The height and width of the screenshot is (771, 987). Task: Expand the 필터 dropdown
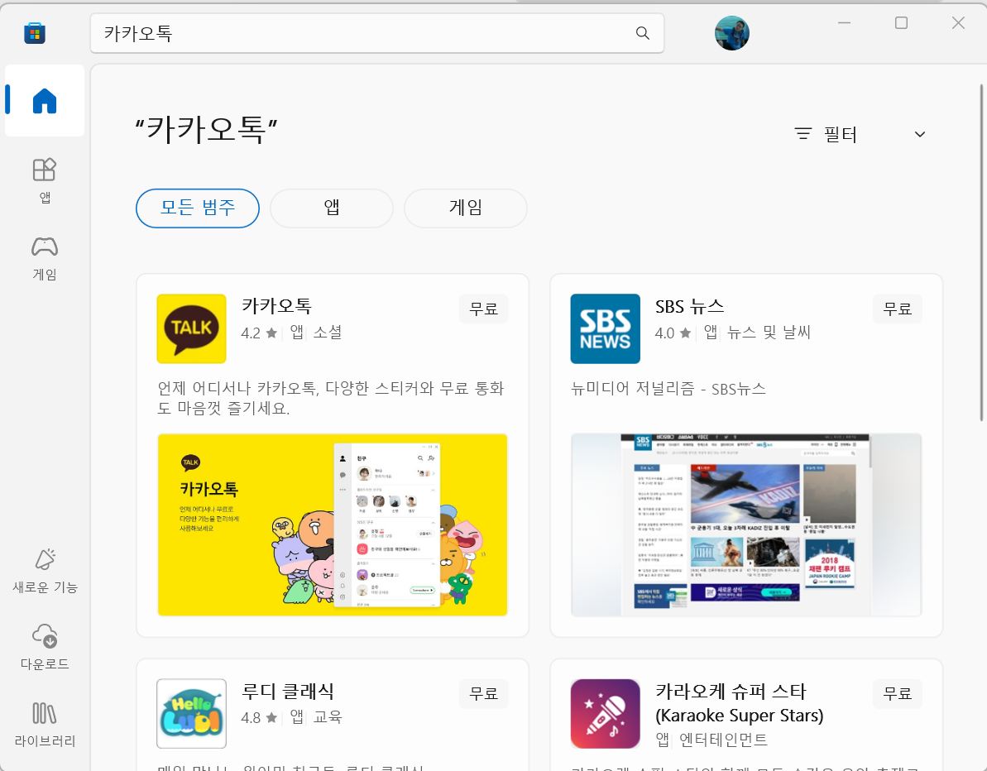coord(860,134)
